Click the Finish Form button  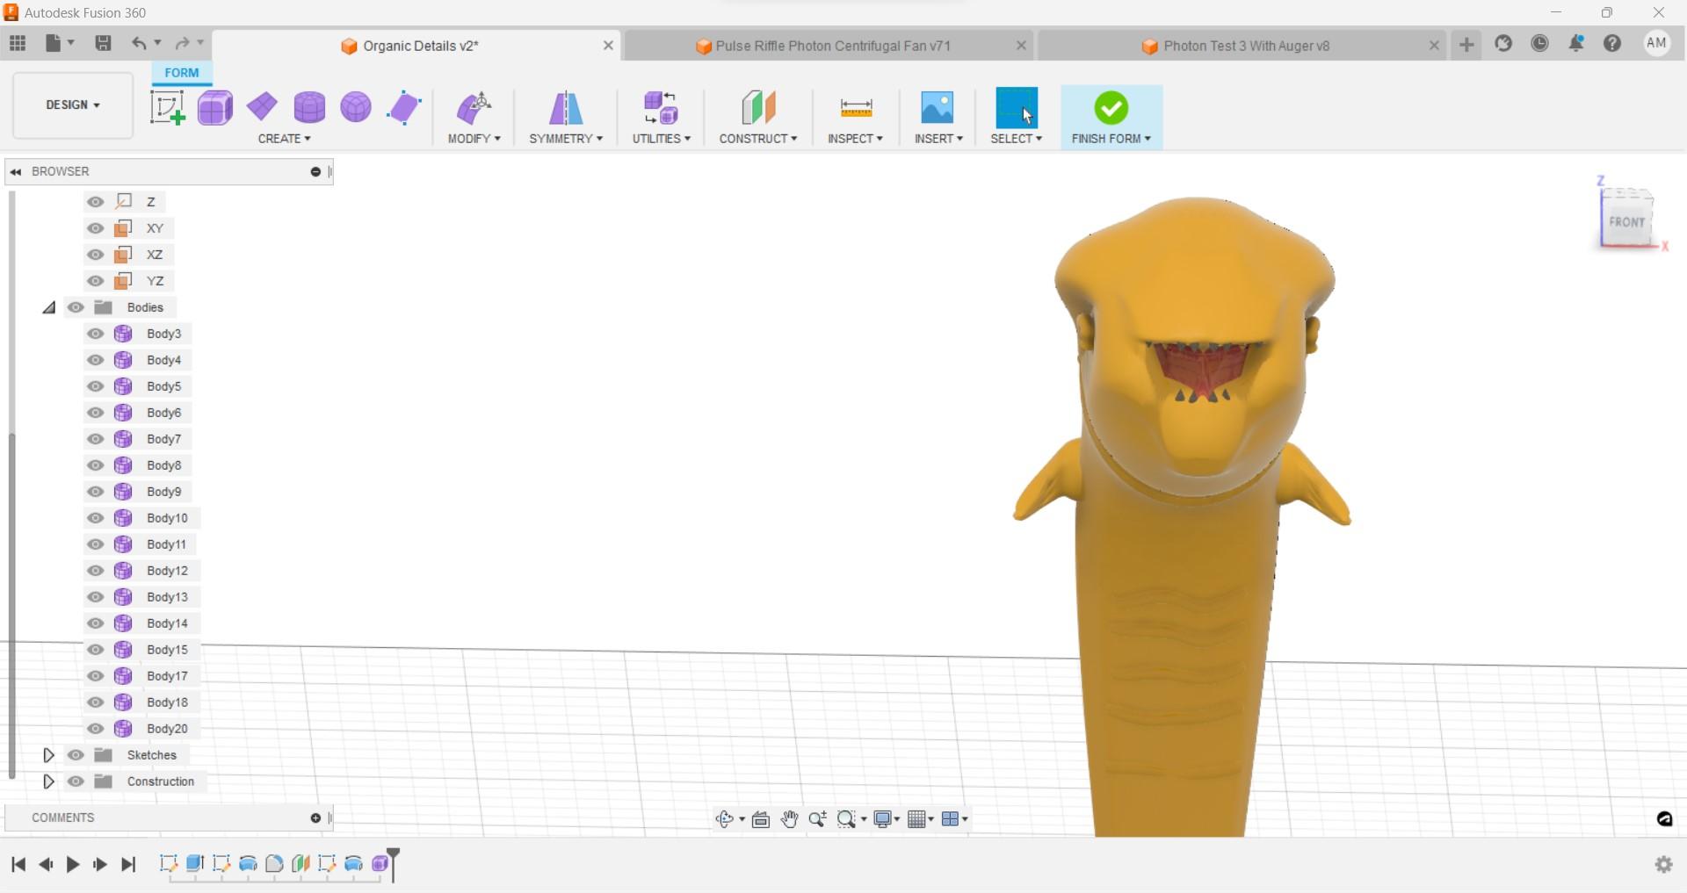1111,108
